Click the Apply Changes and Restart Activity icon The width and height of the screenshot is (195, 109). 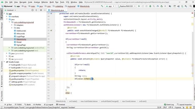click(x=143, y=6)
